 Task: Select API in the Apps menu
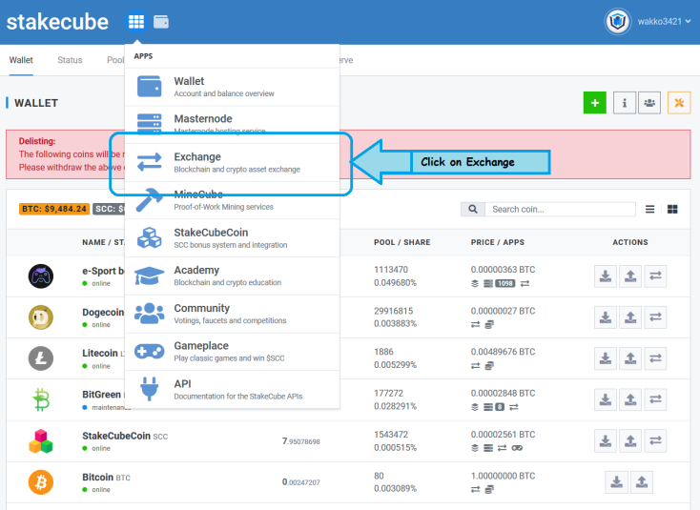pyautogui.click(x=232, y=389)
